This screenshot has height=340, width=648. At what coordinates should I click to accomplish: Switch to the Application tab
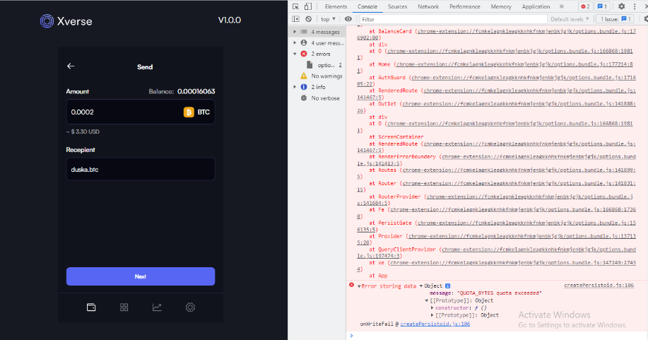[x=536, y=6]
